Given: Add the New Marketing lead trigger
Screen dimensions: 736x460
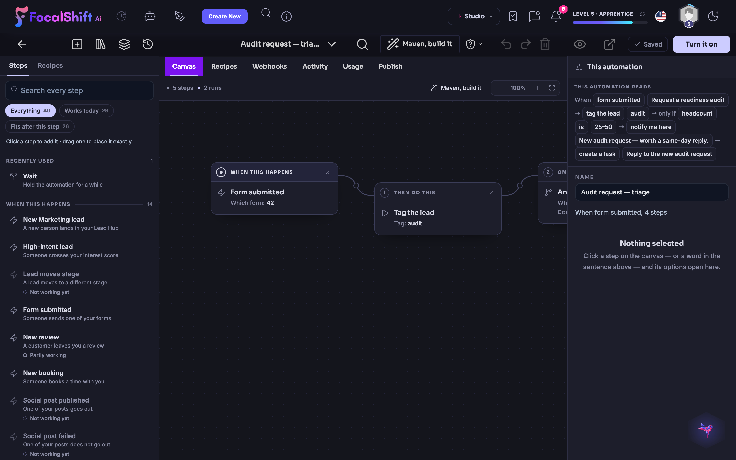Looking at the screenshot, I should [79, 224].
